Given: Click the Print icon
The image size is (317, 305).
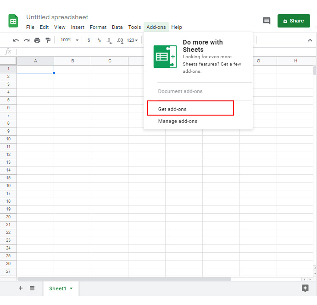Looking at the screenshot, I should point(37,40).
